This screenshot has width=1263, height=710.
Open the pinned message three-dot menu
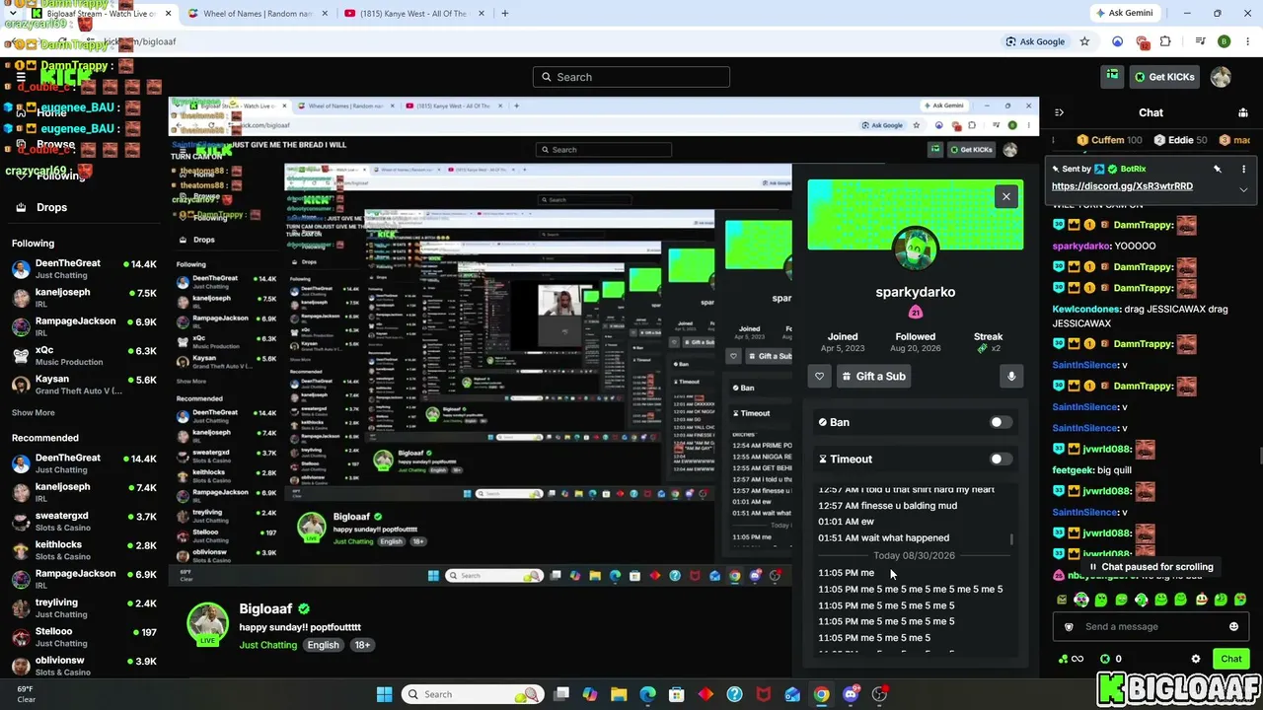pyautogui.click(x=1243, y=169)
